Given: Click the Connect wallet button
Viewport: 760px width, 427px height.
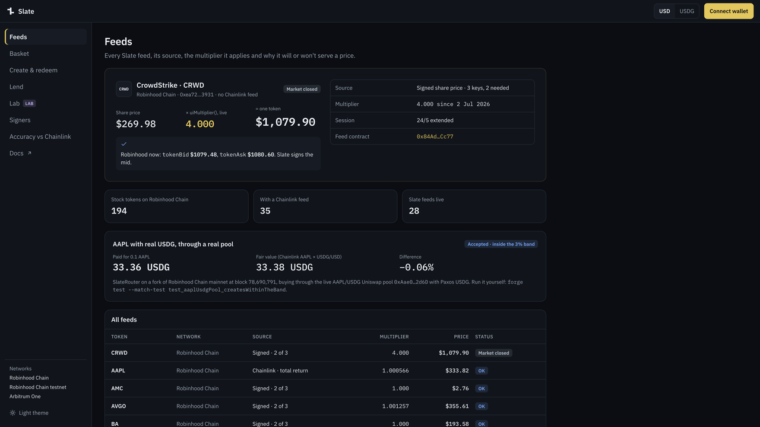Looking at the screenshot, I should click(x=729, y=11).
